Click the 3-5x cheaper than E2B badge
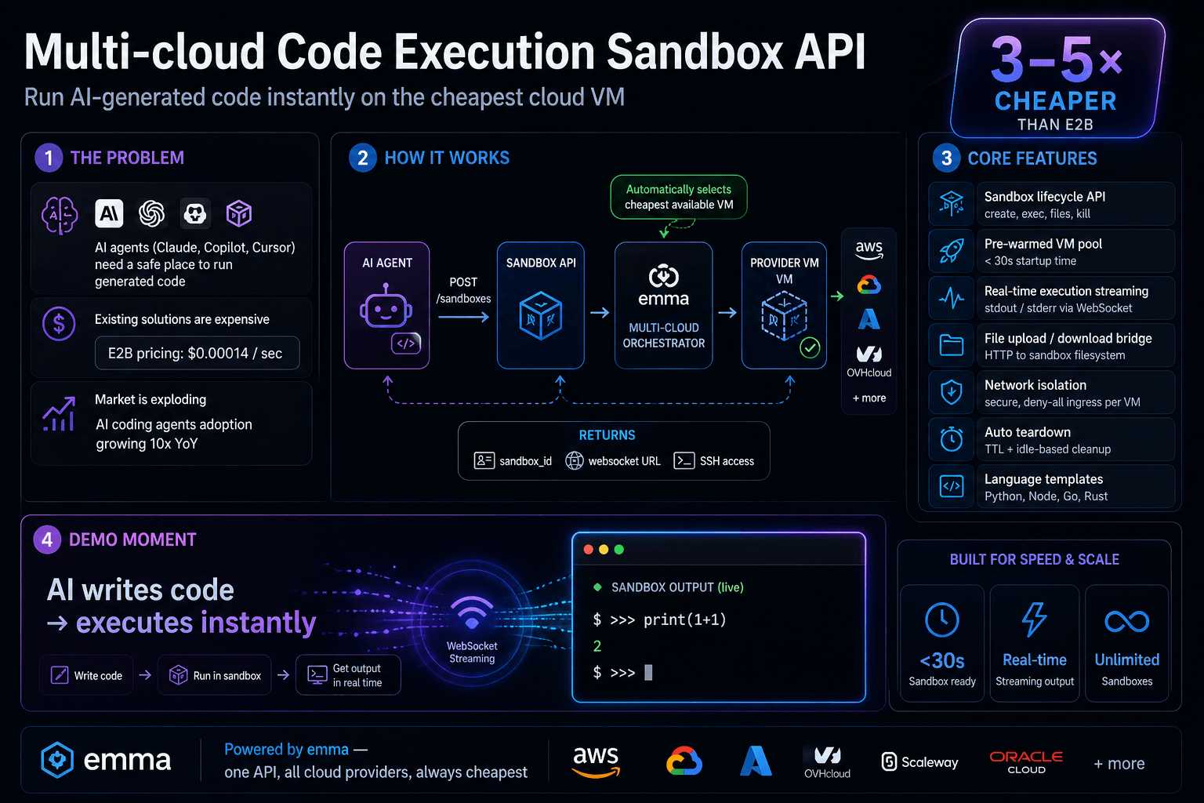1204x803 pixels. (1057, 78)
